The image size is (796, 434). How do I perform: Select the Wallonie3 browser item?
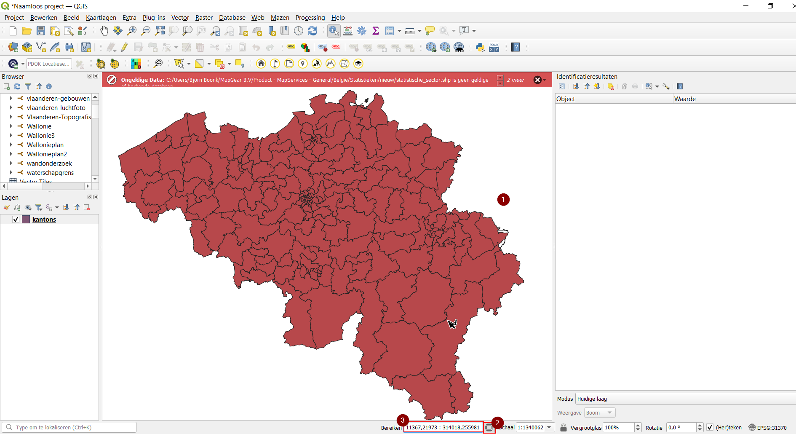(41, 135)
